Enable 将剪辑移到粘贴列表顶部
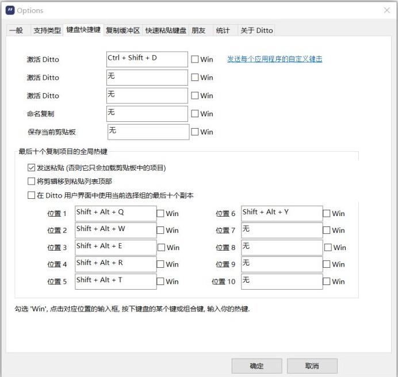Viewport: 398px width, 377px height. pyautogui.click(x=31, y=182)
